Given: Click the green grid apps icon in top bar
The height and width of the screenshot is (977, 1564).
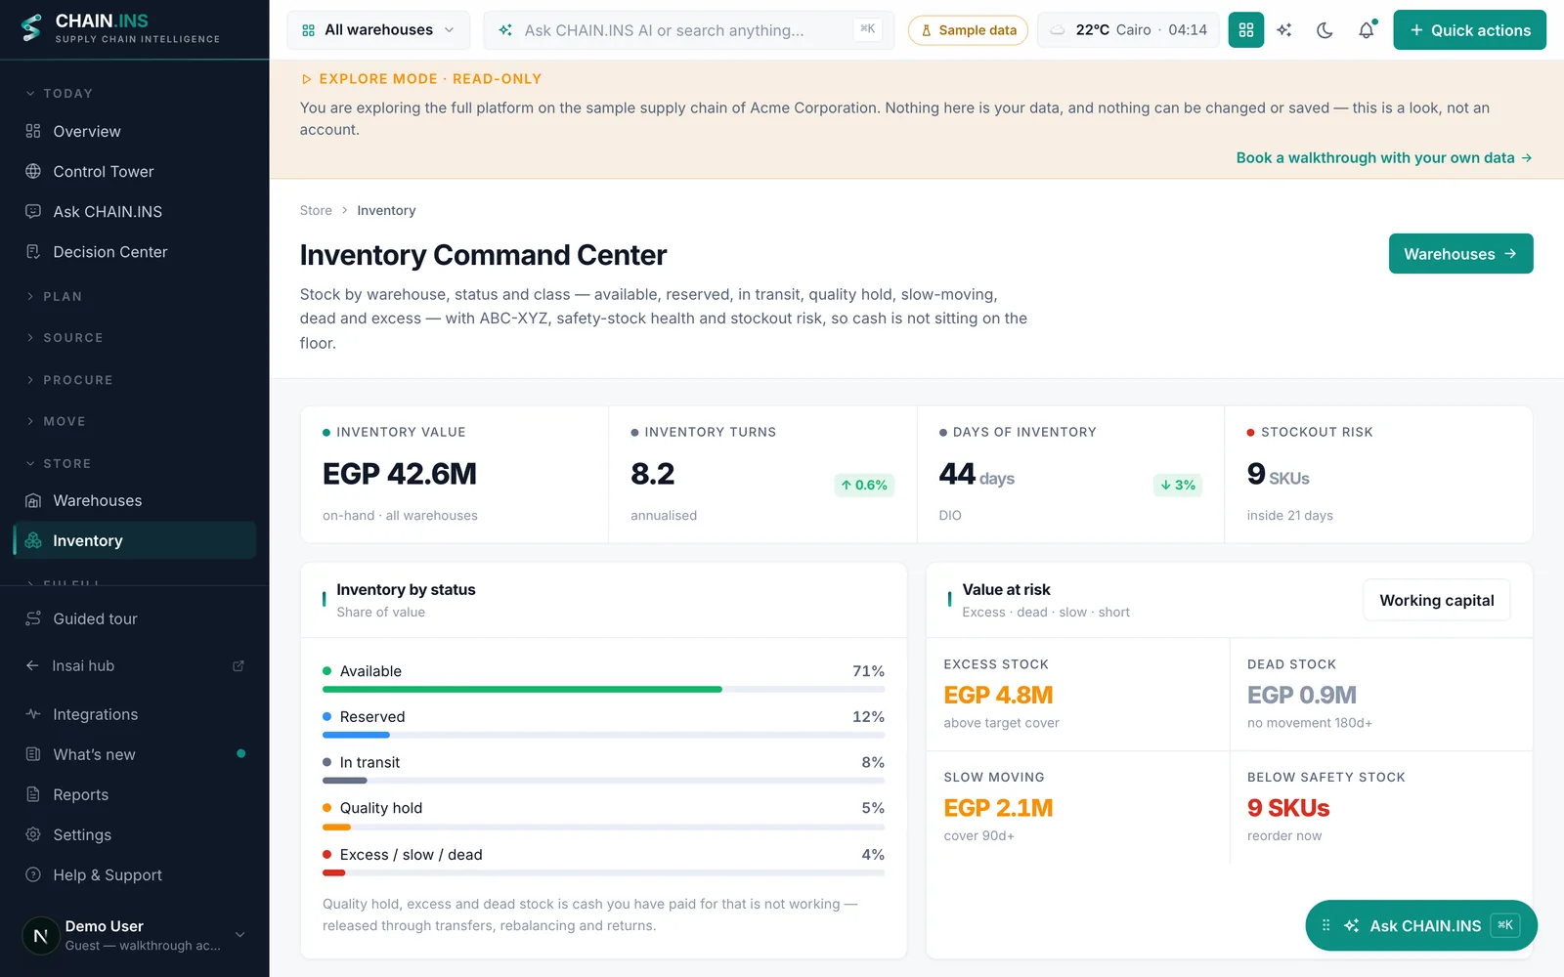Looking at the screenshot, I should 1245,30.
